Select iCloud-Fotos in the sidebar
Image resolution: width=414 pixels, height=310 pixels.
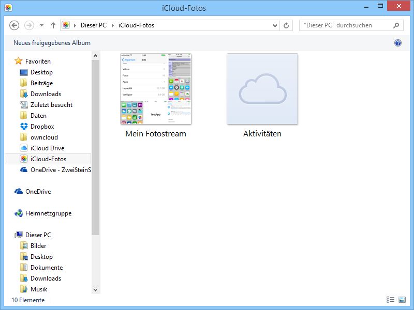pyautogui.click(x=48, y=159)
